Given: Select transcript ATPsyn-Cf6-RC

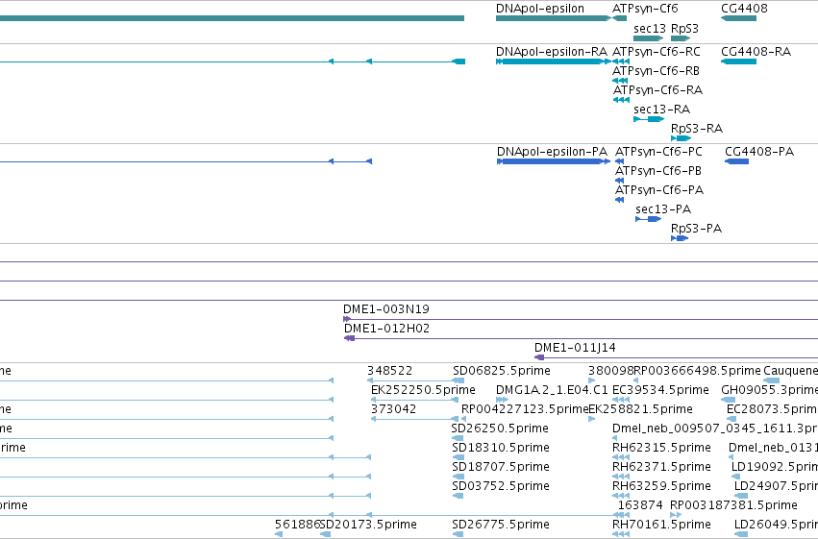Looking at the screenshot, I should point(621,61).
